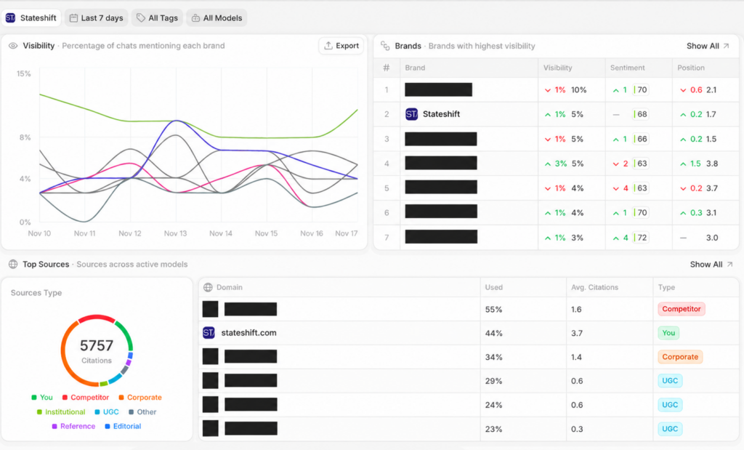Click the UGC badge in the 29% row
The height and width of the screenshot is (450, 744).
[670, 381]
